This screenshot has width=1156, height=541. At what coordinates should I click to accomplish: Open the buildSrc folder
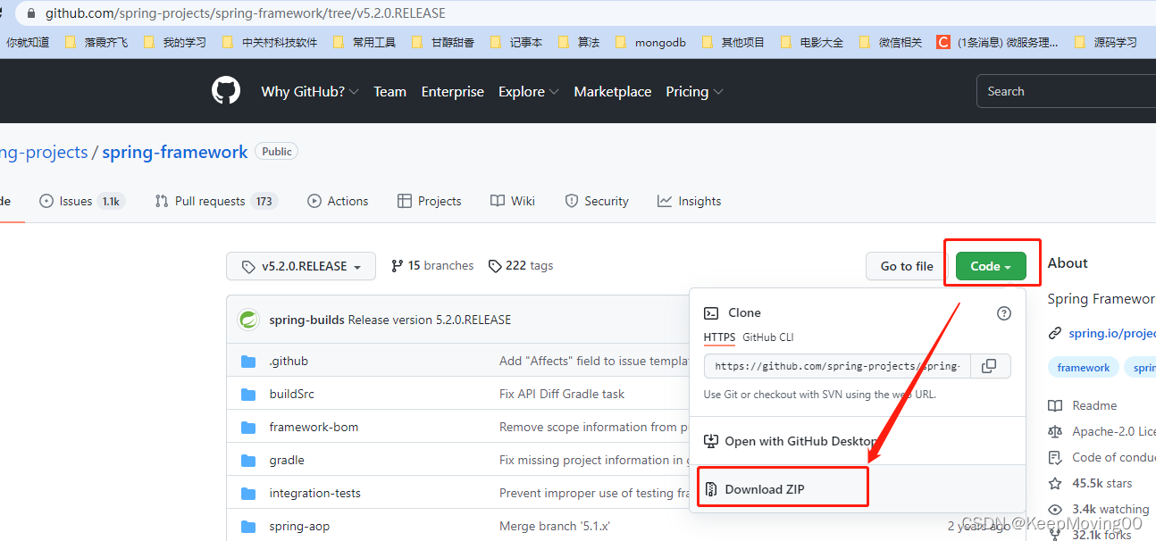coord(291,394)
